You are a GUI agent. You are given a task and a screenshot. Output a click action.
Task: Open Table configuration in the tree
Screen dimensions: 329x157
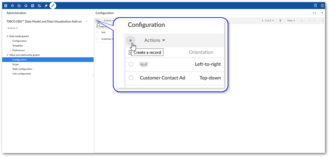pyautogui.click(x=22, y=69)
